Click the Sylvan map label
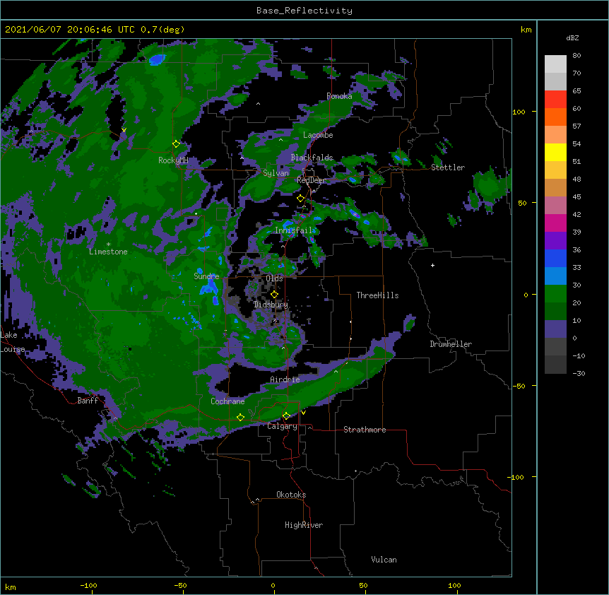Image resolution: width=609 pixels, height=595 pixels. [x=276, y=173]
